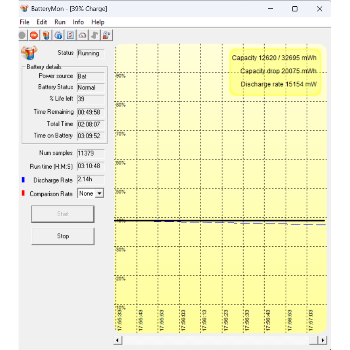Click the gear with info badge icon

pos(58,35)
